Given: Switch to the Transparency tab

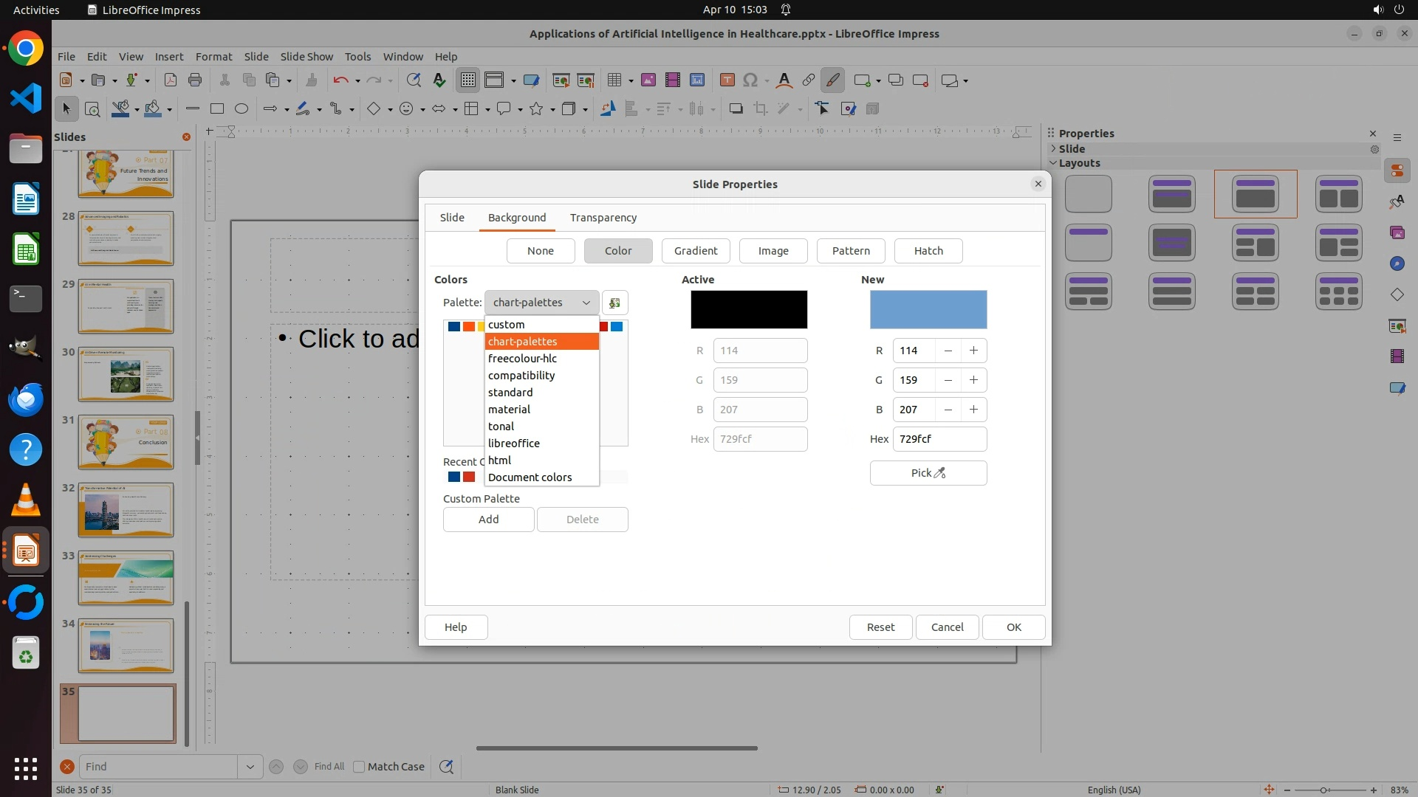Looking at the screenshot, I should (x=603, y=218).
